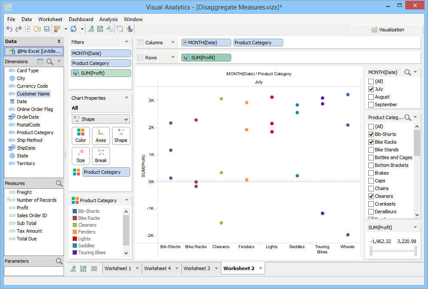Image resolution: width=428 pixels, height=289 pixels.
Task: Click the refresh data toolbar icon
Action: (73, 29)
